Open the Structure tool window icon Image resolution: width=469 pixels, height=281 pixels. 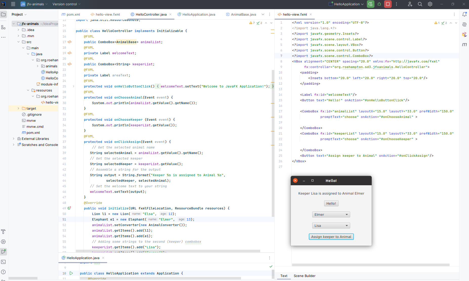(4, 27)
